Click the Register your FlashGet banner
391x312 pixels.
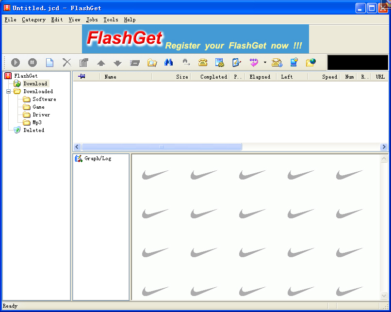pos(195,39)
